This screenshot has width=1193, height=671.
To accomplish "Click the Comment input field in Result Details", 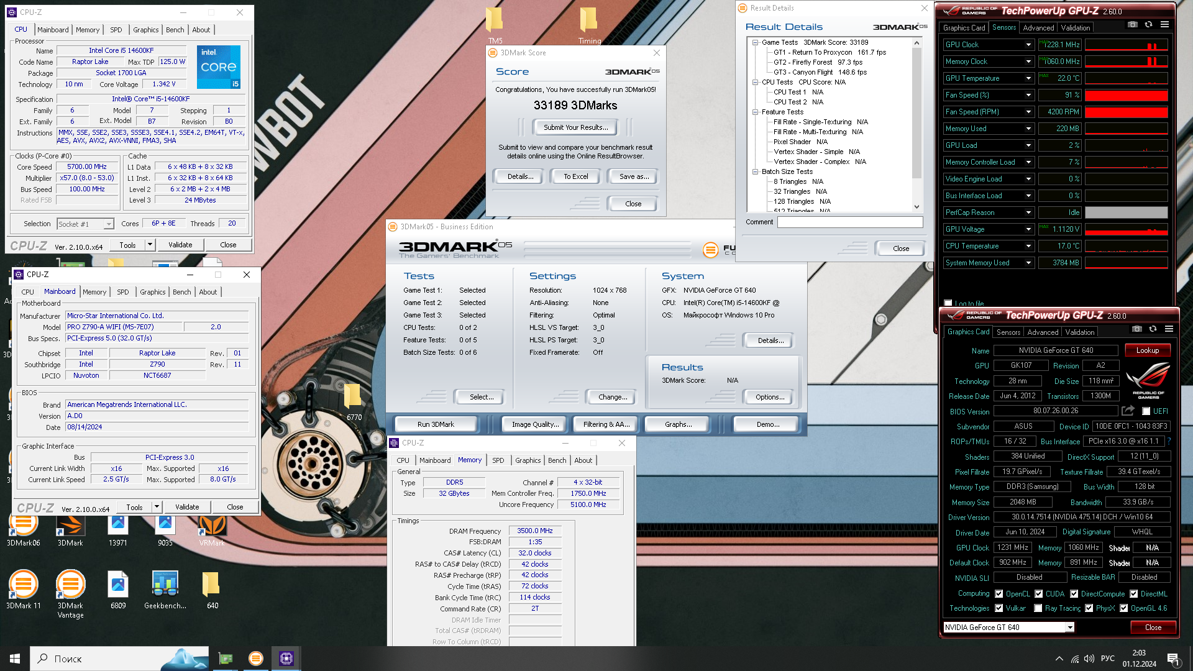I will (x=850, y=222).
